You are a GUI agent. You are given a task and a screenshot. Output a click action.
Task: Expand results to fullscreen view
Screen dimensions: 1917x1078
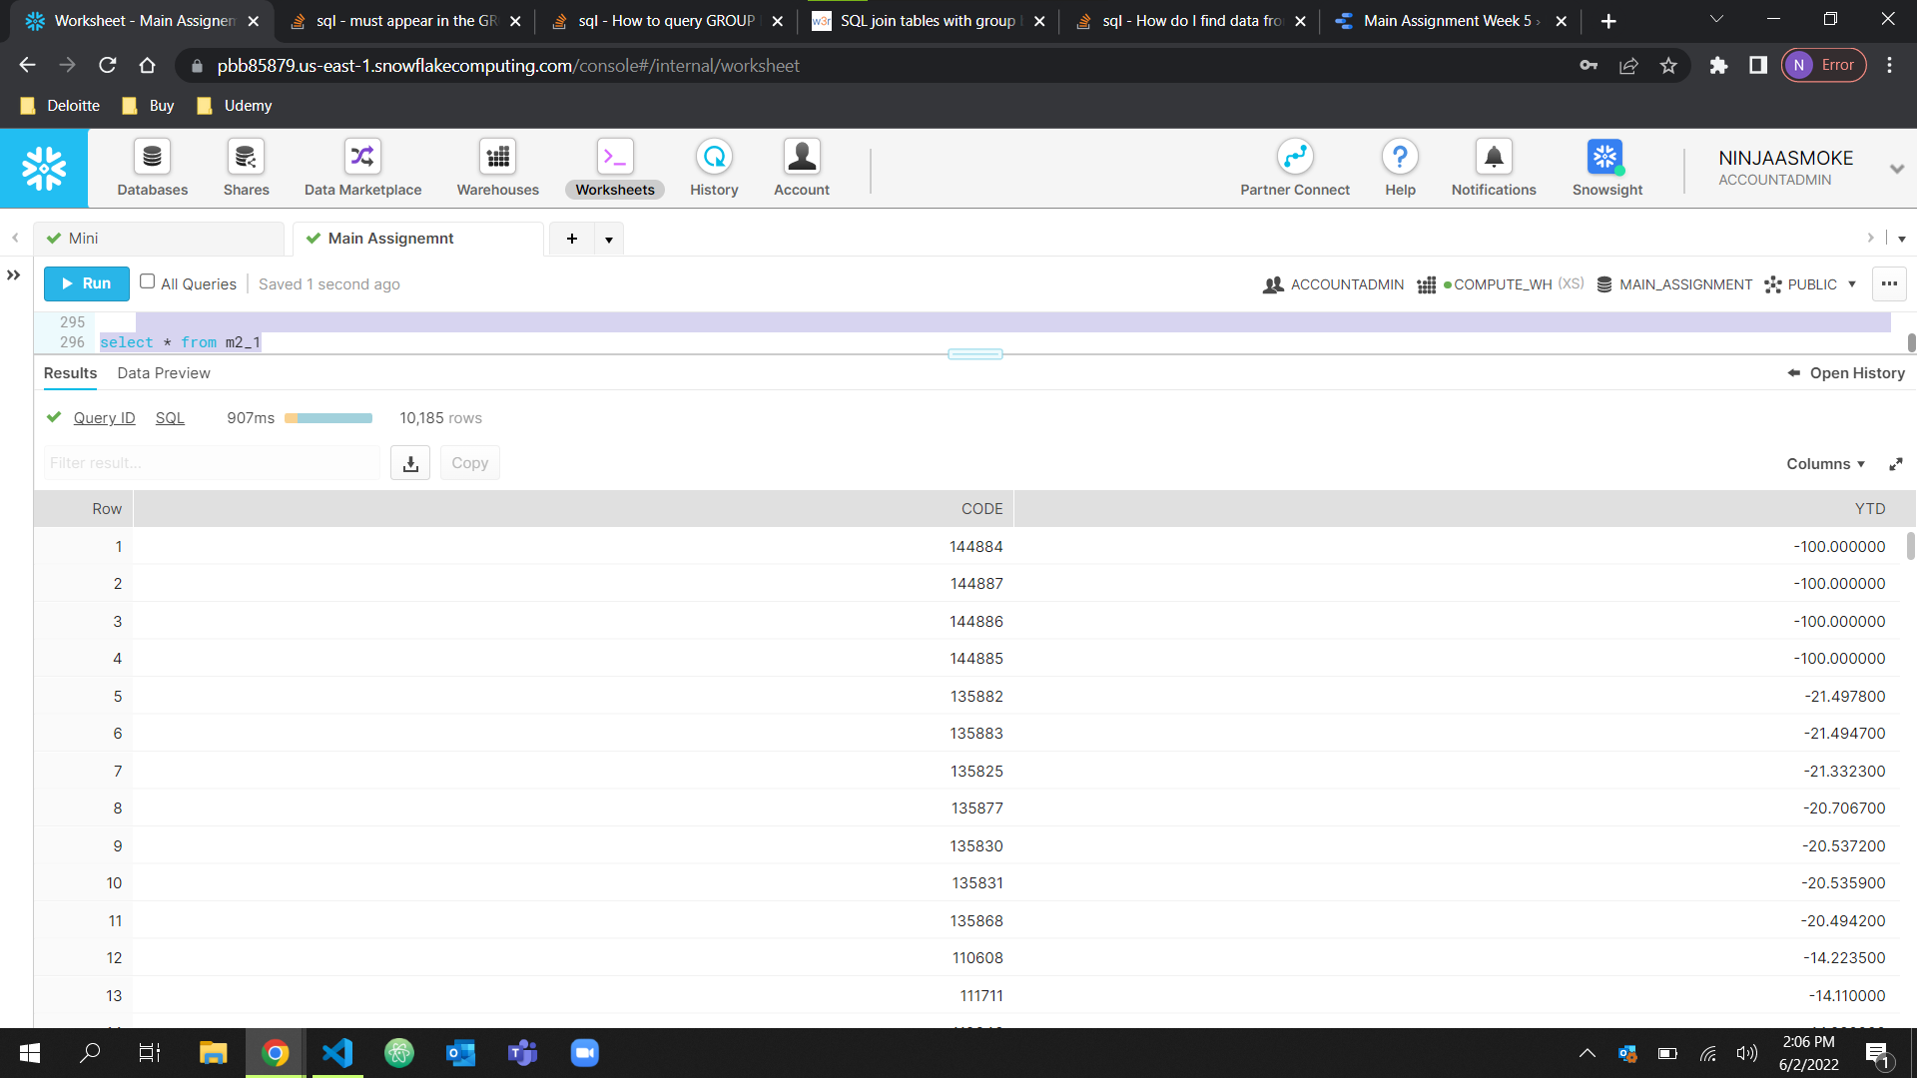pos(1896,463)
